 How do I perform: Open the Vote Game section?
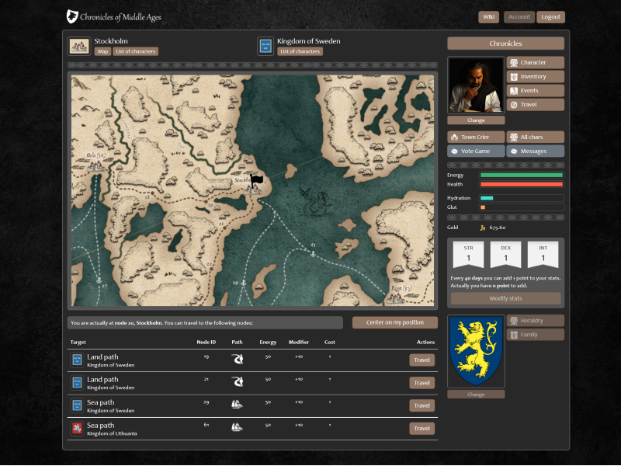475,151
